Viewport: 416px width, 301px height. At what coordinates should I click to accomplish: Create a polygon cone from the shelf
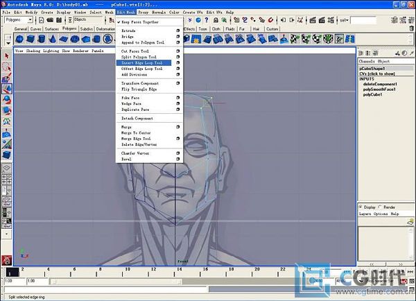pyautogui.click(x=53, y=40)
